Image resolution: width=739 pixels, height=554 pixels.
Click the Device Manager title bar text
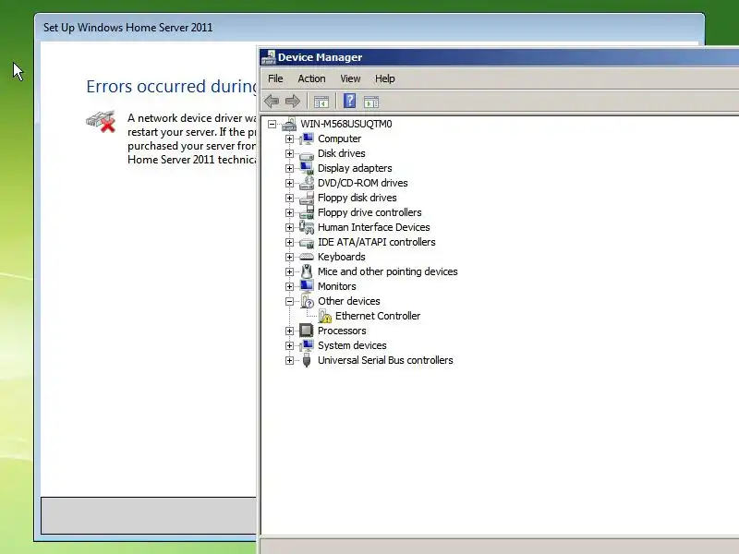click(320, 57)
